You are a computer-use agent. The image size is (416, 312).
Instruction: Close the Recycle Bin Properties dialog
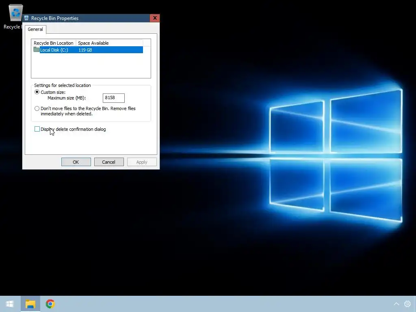(x=155, y=18)
